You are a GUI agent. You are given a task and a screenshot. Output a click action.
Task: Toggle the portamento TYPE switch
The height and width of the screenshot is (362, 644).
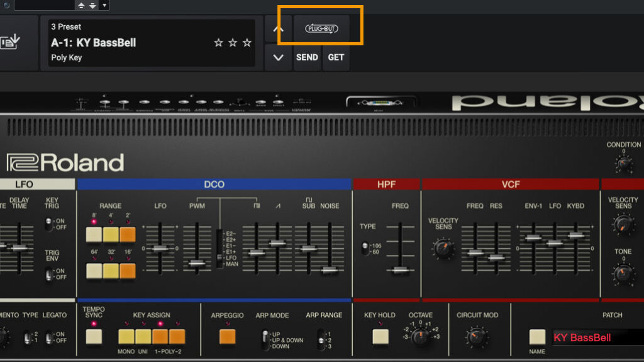click(27, 337)
